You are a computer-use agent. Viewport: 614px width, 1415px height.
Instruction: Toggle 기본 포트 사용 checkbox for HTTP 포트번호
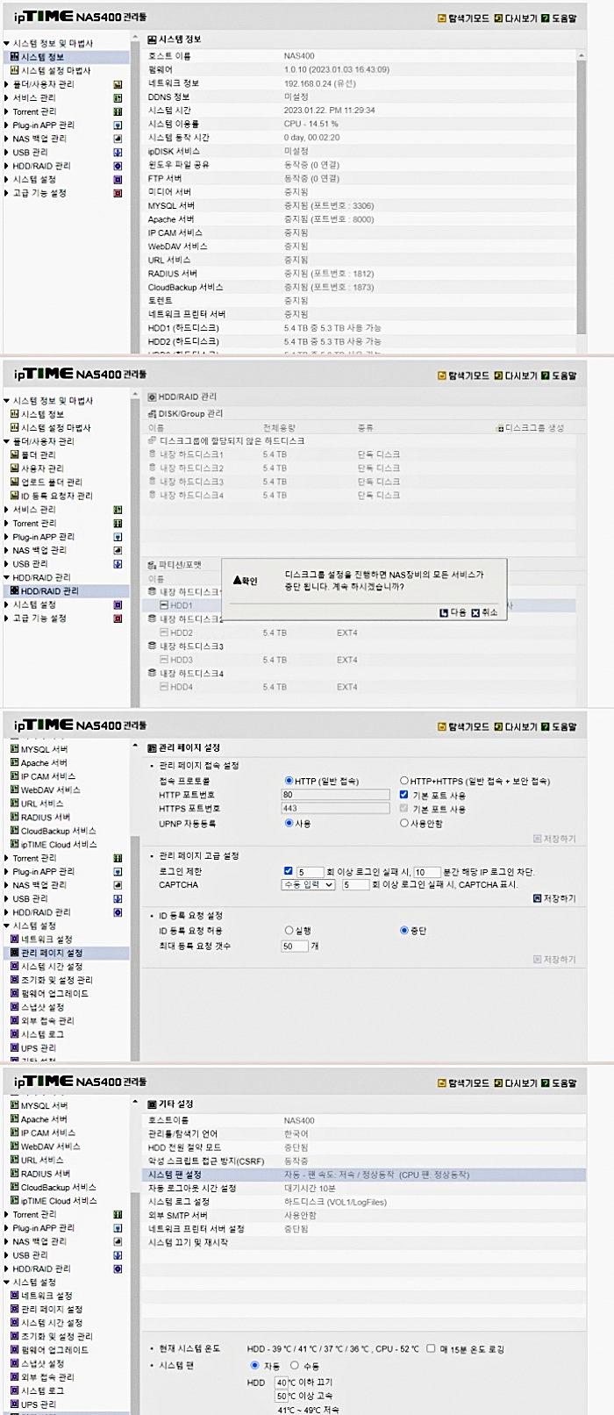pos(403,795)
